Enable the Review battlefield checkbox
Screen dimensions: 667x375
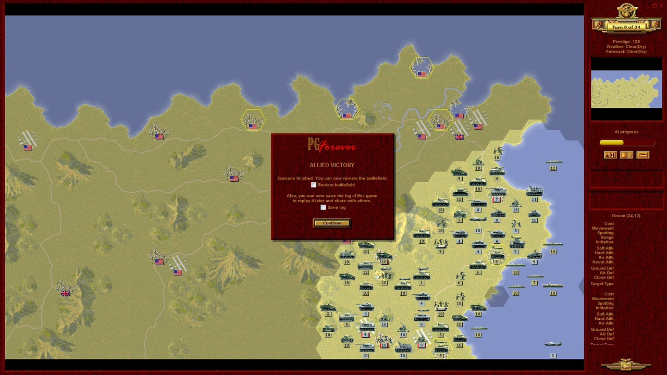(314, 185)
